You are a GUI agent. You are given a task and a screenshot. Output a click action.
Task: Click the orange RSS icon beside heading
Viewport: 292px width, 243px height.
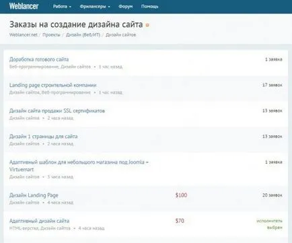147,25
